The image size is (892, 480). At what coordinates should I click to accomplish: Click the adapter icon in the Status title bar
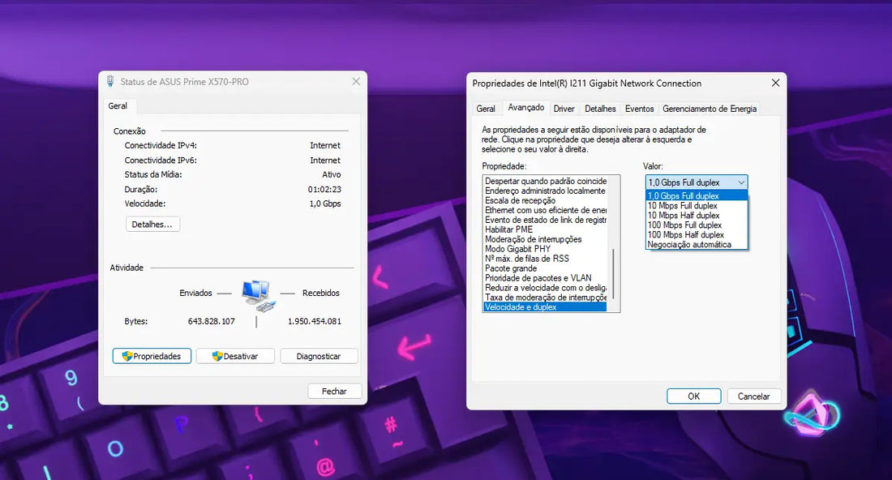(x=109, y=81)
